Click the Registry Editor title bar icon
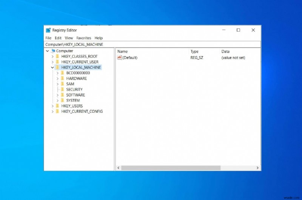This screenshot has height=200, width=302. coord(48,30)
